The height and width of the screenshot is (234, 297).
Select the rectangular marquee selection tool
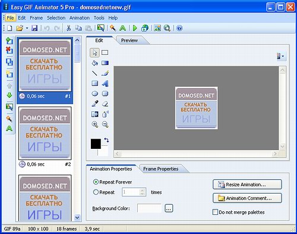[105, 52]
